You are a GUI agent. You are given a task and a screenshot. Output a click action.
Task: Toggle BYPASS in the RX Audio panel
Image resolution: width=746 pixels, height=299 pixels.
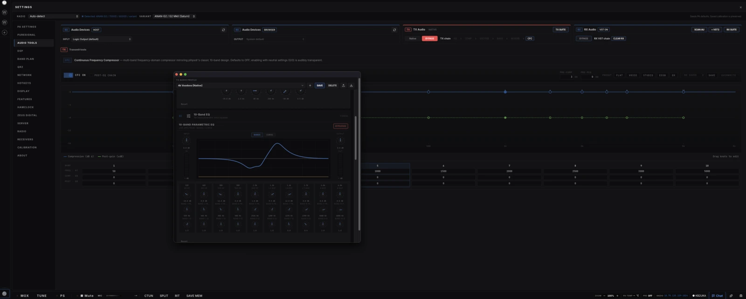pyautogui.click(x=583, y=39)
